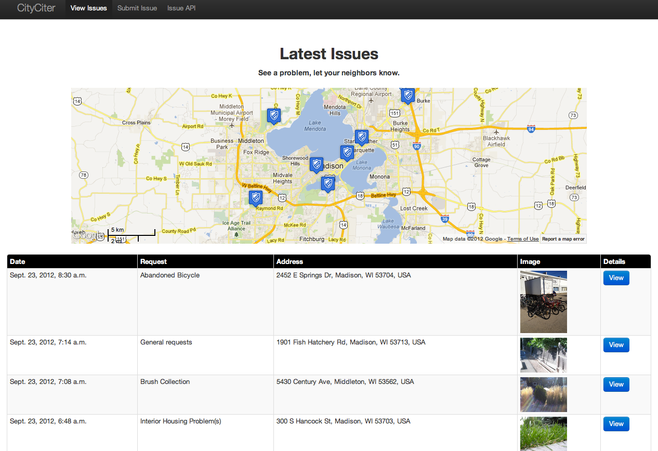Open the Brush Collection photo thumbnail

pos(543,394)
